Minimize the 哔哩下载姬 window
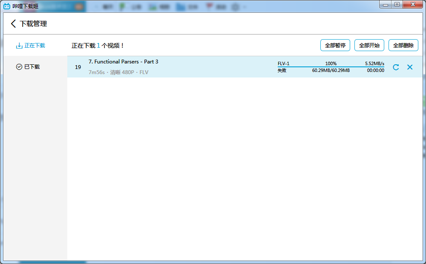Image resolution: width=426 pixels, height=264 pixels. pyautogui.click(x=385, y=4)
